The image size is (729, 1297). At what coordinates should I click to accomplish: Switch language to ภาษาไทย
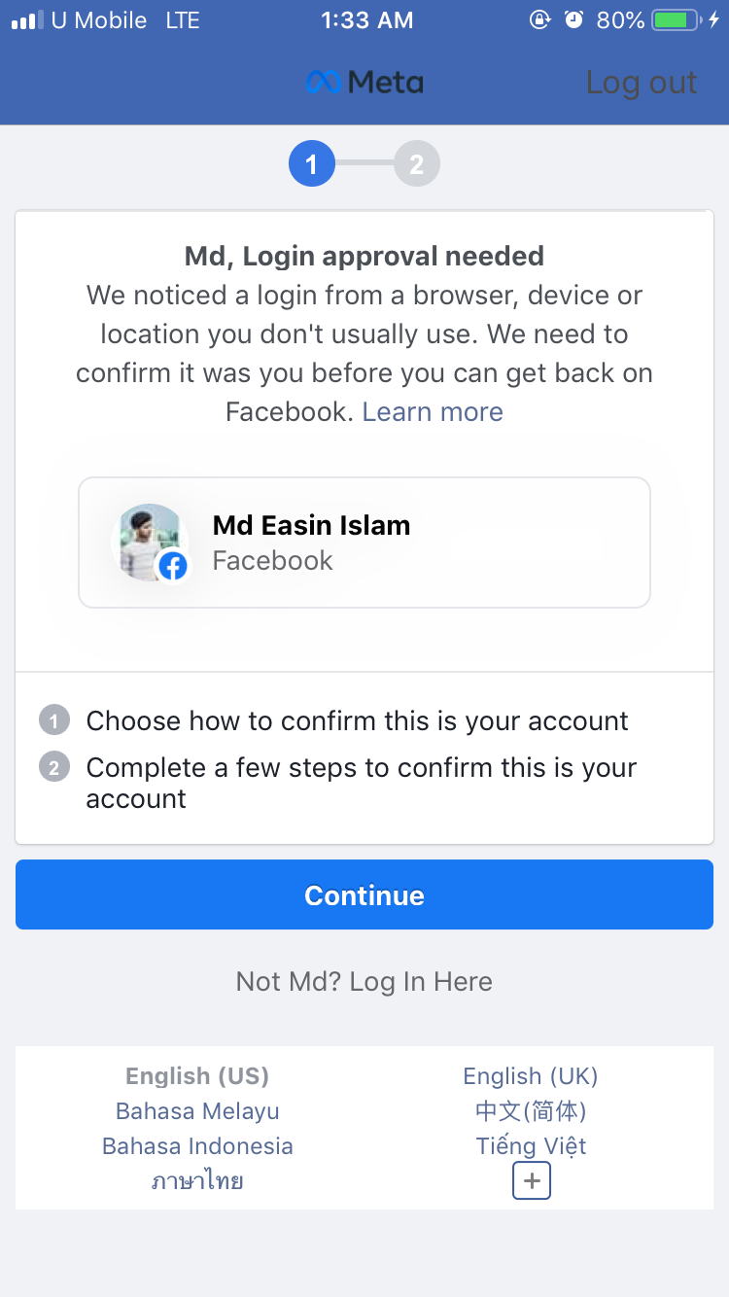(197, 1180)
